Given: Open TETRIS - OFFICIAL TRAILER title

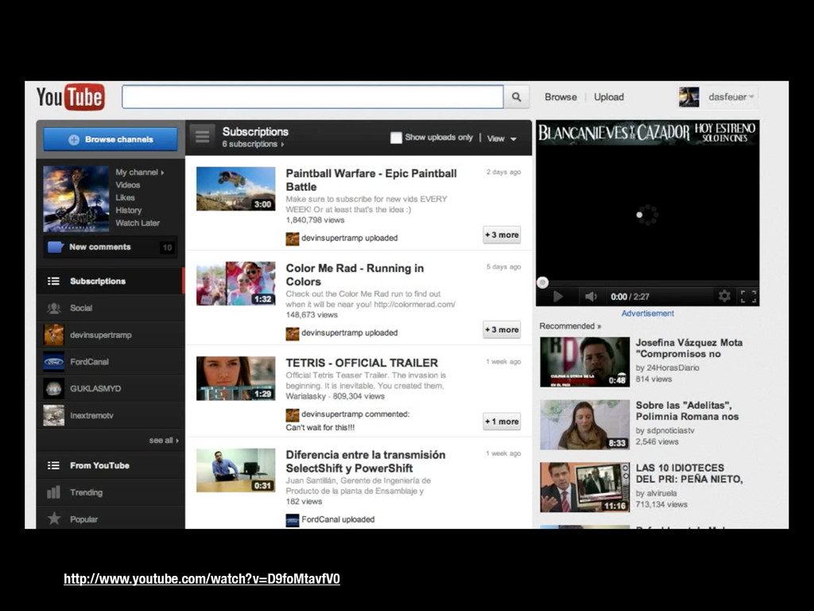Looking at the screenshot, I should pos(362,363).
